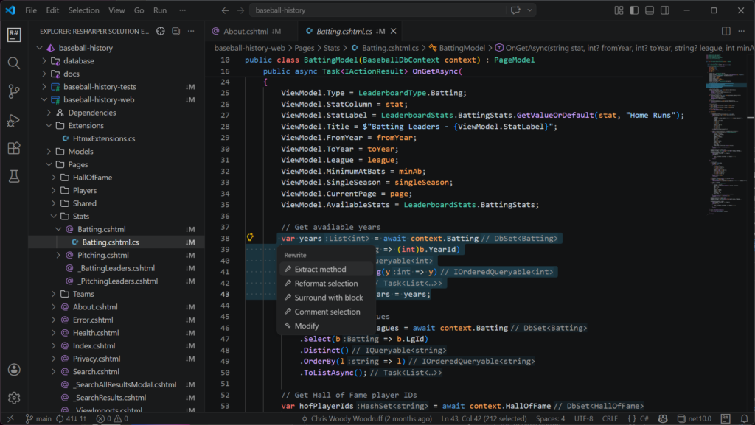Collapse the Stats folder

pyautogui.click(x=55, y=217)
